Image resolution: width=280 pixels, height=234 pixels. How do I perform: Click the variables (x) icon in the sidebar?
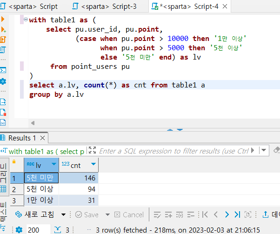coord(3,122)
